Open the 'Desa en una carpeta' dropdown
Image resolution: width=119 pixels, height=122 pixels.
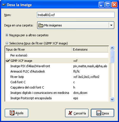(x=111, y=25)
